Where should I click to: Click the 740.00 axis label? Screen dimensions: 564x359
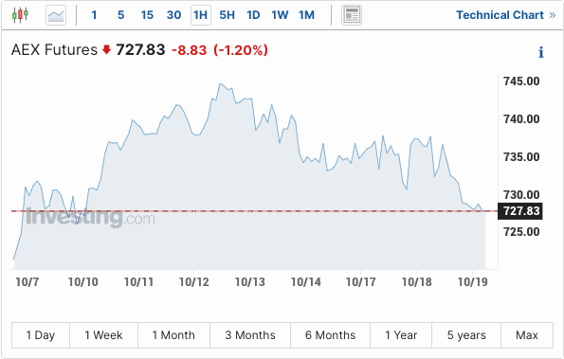(x=521, y=119)
